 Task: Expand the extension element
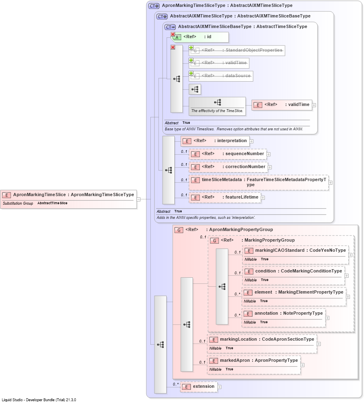(219, 387)
